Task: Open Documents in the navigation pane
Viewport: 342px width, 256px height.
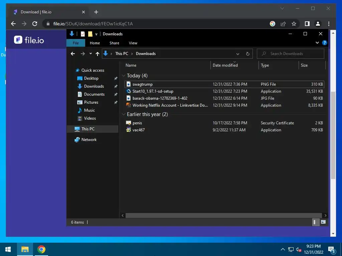Action: [x=94, y=94]
